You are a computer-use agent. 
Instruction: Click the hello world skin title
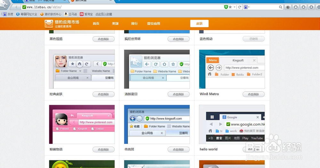coord(209,149)
